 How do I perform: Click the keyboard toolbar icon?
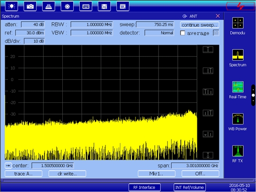coord(86,6)
